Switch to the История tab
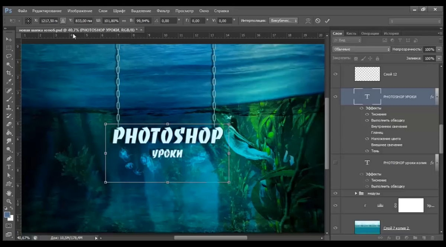This screenshot has height=247, width=446. (391, 33)
